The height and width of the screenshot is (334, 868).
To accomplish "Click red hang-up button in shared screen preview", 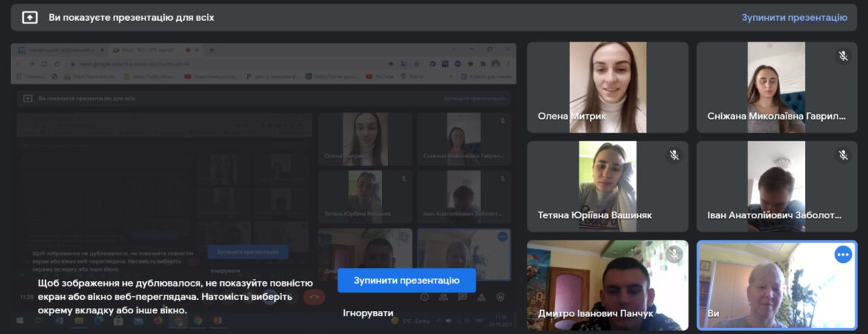I will coord(315,297).
